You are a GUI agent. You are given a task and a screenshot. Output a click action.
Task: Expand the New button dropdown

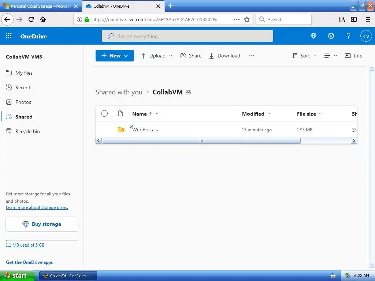(x=126, y=56)
